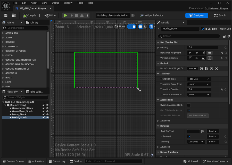Viewport: 232px width, 165px height.
Task: Toggle visibility eye for GameMenu_Stack
Action: coord(47,111)
